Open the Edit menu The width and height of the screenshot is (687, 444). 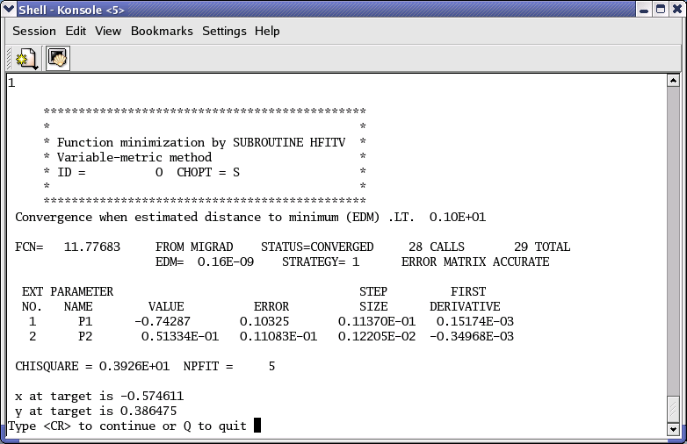click(x=76, y=31)
